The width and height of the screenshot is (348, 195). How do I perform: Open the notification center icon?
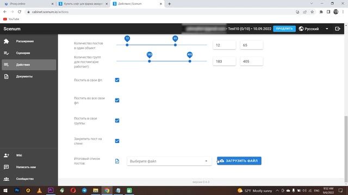click(341, 190)
